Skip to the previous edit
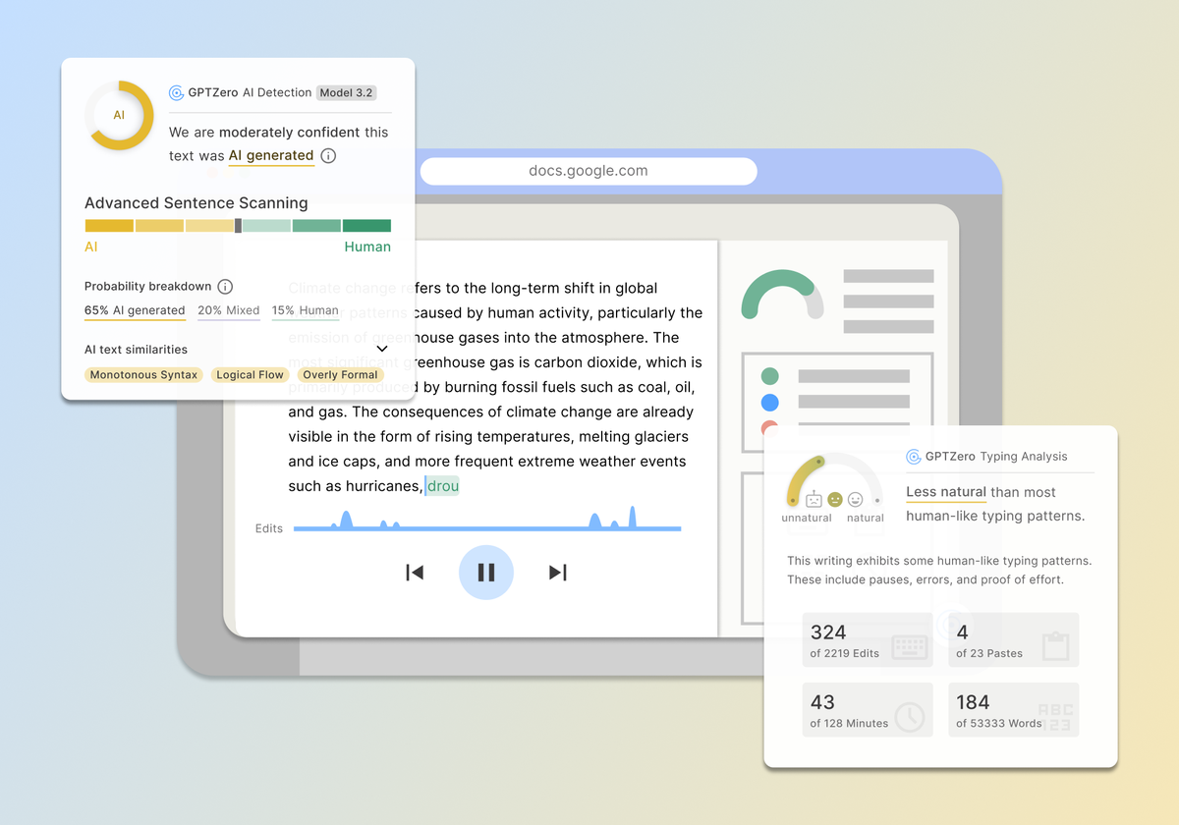 (x=415, y=573)
